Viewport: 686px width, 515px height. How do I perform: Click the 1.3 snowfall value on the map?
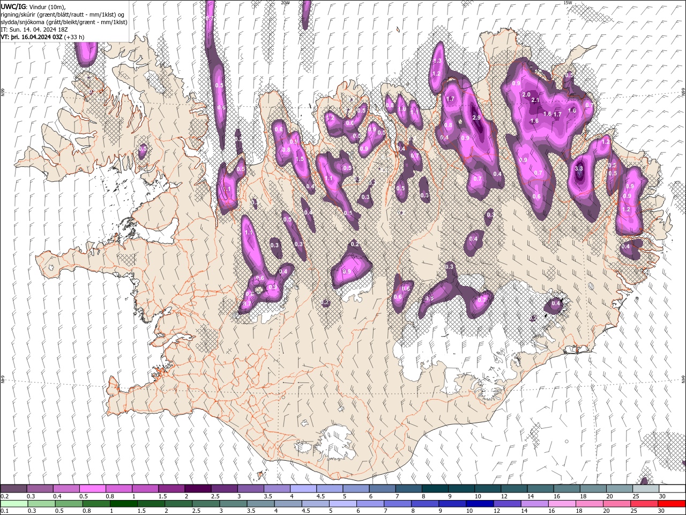tap(437, 61)
